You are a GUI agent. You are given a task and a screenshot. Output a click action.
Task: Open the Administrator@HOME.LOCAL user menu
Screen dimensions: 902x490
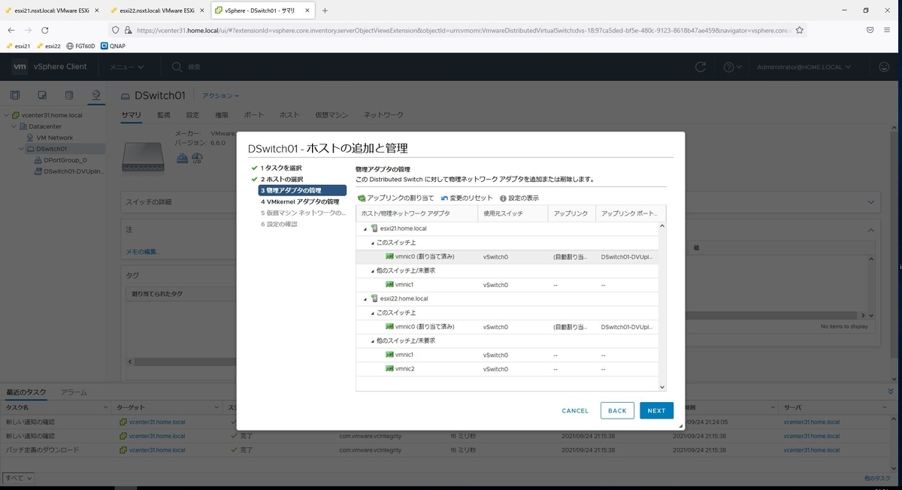click(804, 67)
